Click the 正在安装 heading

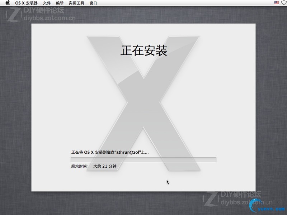144,51
